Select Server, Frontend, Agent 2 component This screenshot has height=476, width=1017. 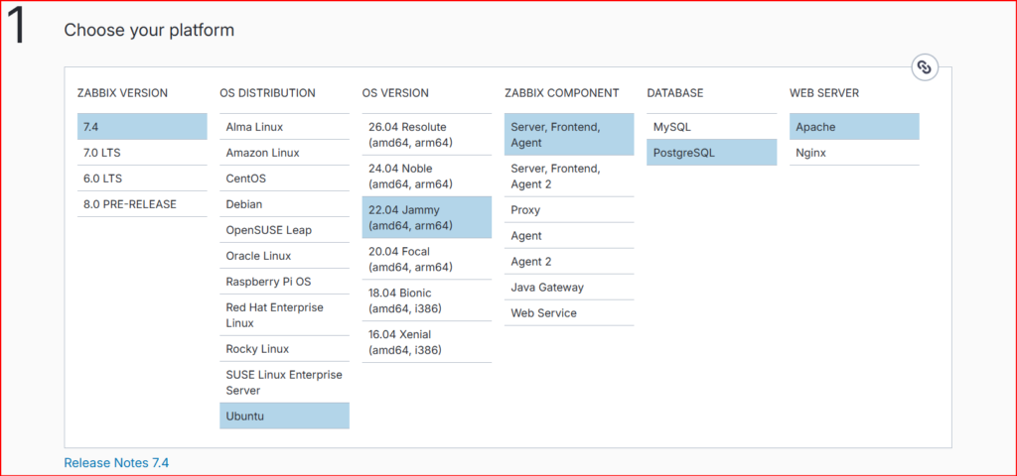click(569, 177)
